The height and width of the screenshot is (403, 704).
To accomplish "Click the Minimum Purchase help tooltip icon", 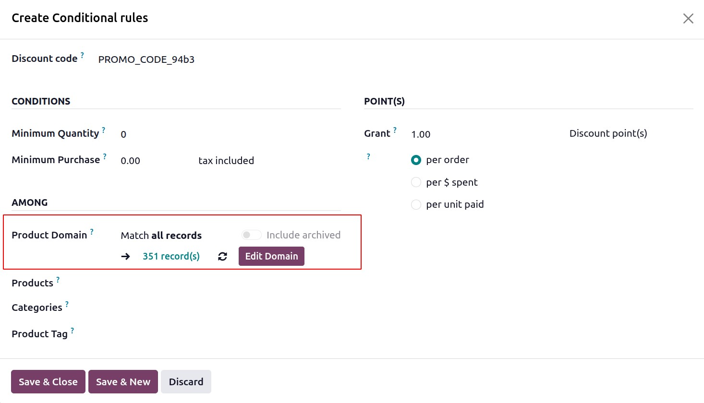I will click(x=105, y=156).
